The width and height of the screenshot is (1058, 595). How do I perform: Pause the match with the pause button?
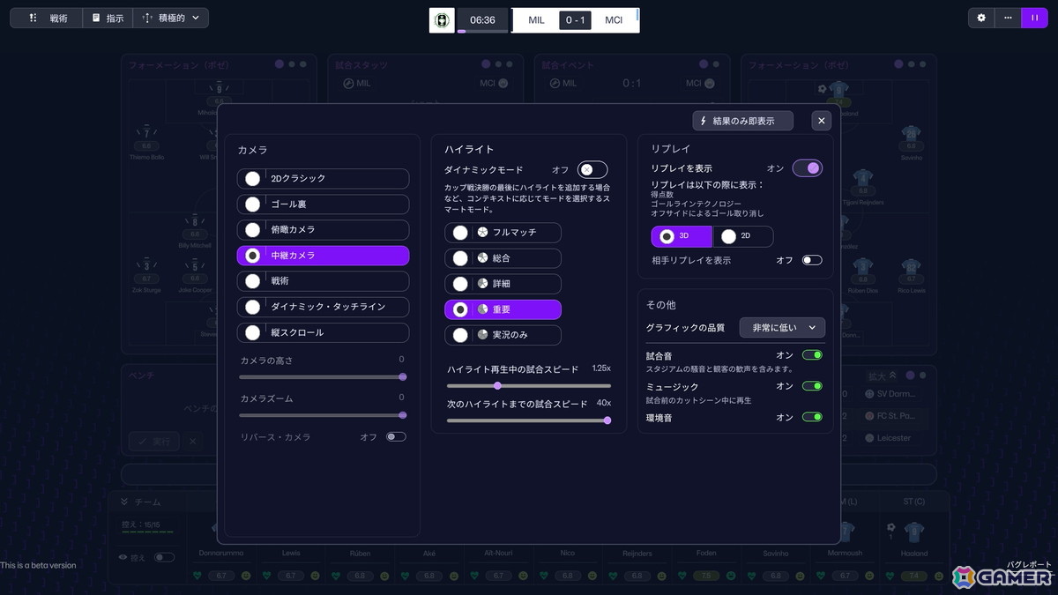pos(1034,18)
